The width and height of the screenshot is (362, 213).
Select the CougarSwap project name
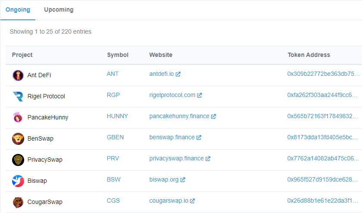(45, 202)
